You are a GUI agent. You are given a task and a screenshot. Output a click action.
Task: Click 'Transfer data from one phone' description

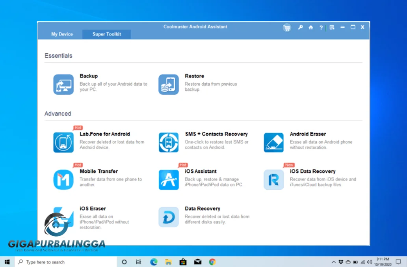pyautogui.click(x=111, y=182)
